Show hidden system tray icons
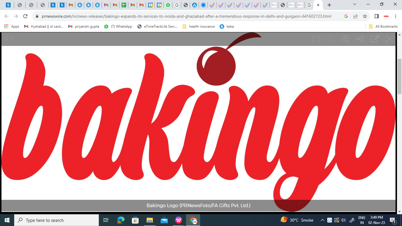Screen dimensions: 402x226 click(x=323, y=220)
